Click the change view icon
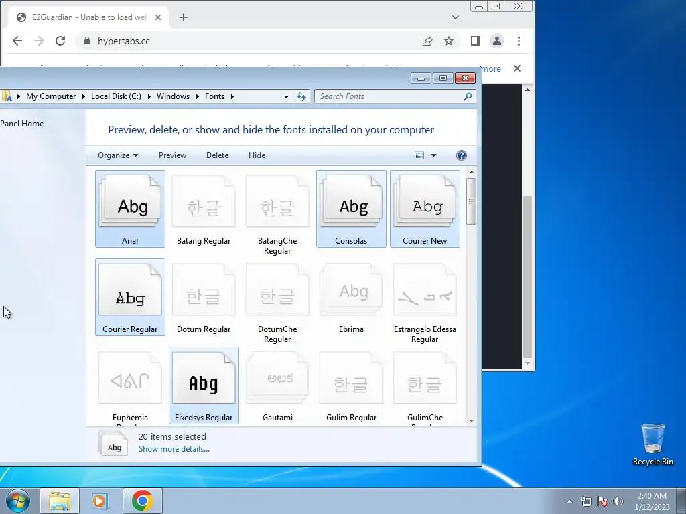The image size is (686, 514). (419, 155)
